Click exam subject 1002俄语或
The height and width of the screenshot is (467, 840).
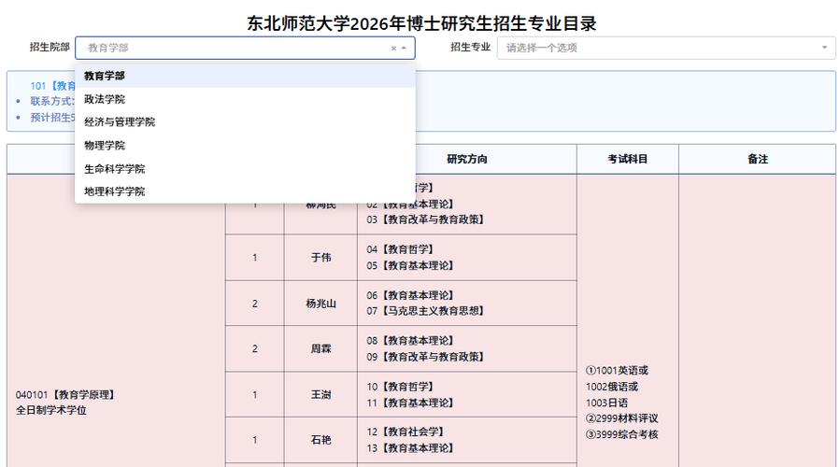612,387
